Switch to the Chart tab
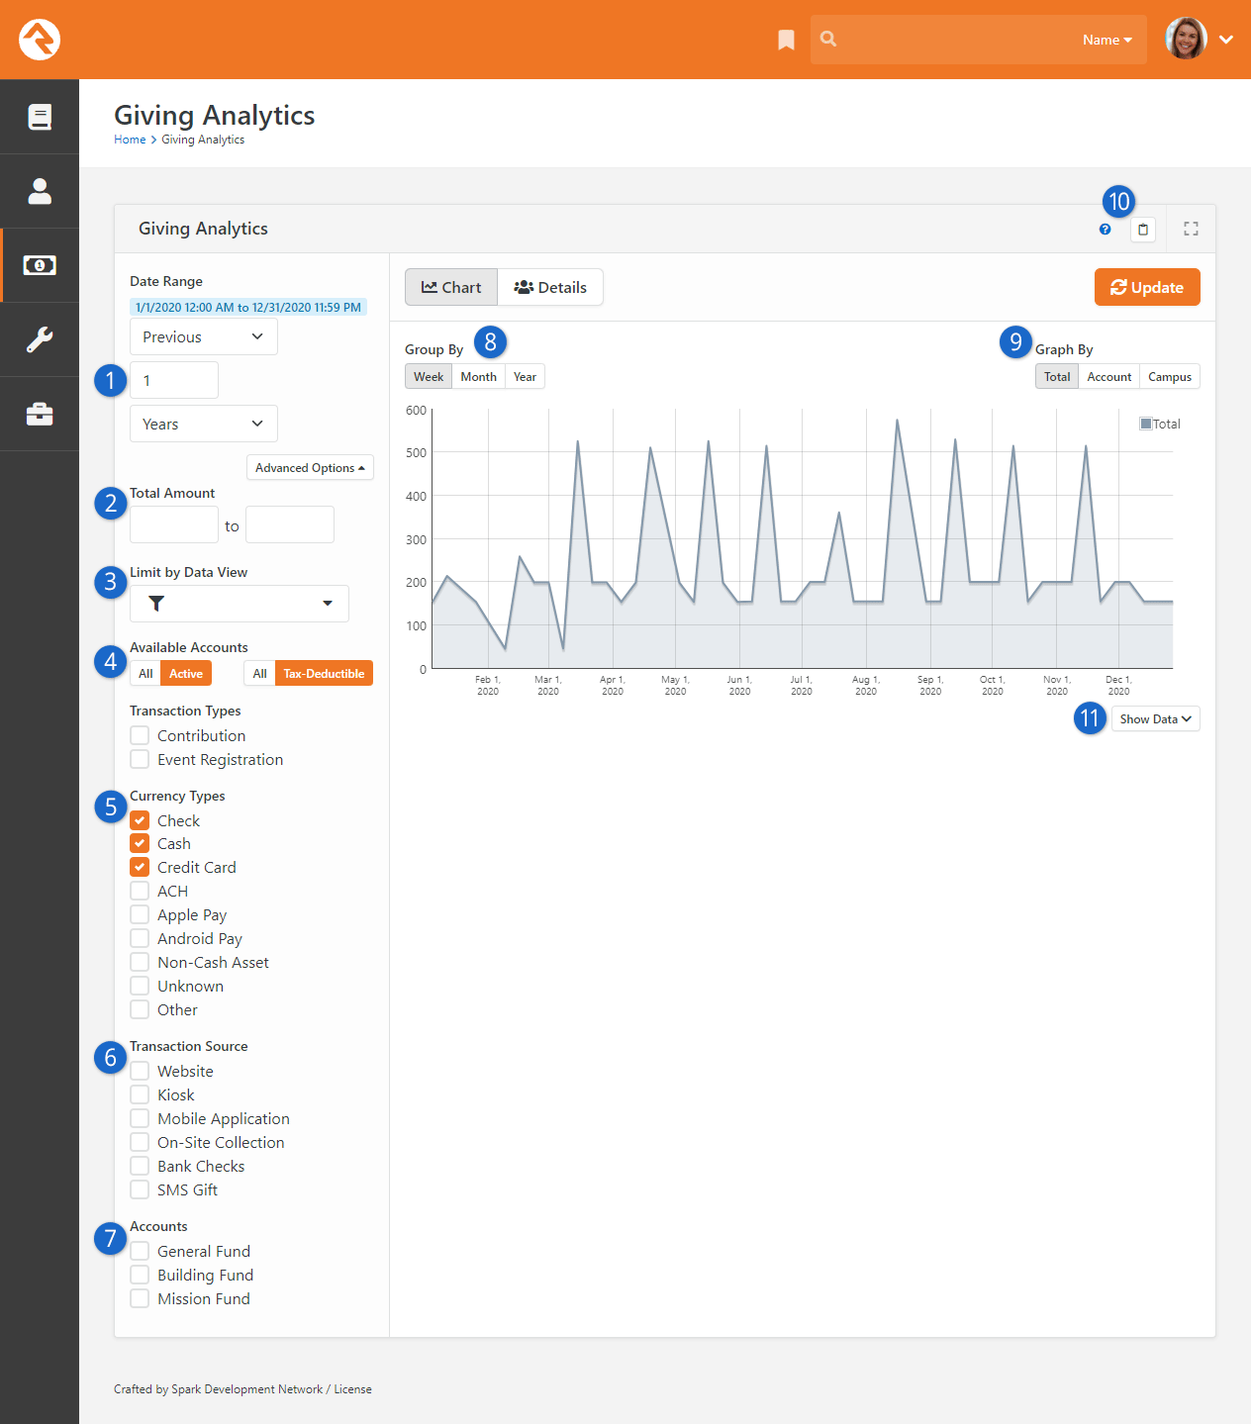1251x1424 pixels. pos(451,287)
